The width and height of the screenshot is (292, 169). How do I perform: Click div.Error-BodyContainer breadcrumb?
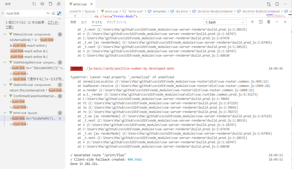point(215,11)
